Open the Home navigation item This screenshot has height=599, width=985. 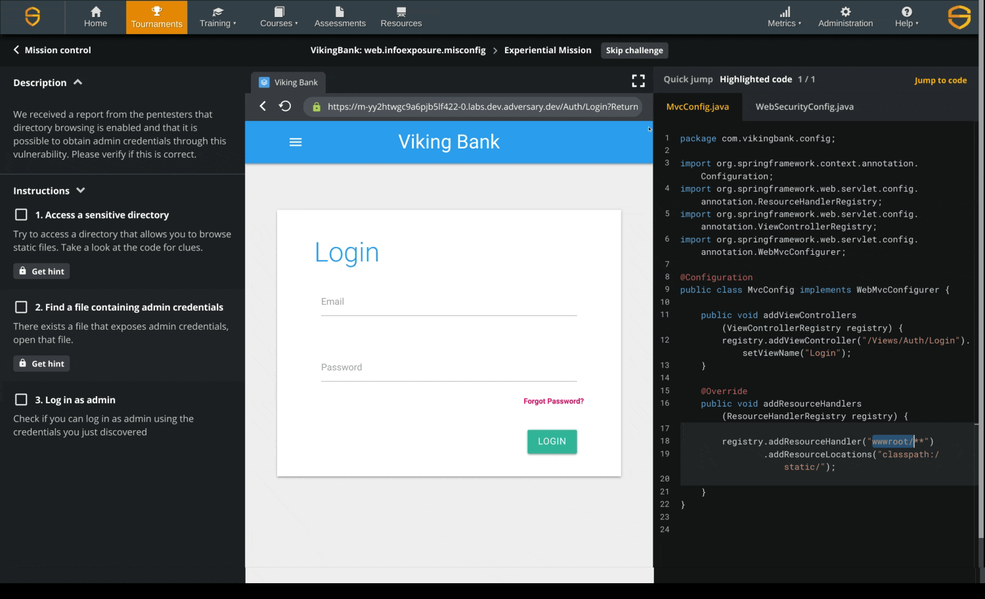click(x=95, y=17)
